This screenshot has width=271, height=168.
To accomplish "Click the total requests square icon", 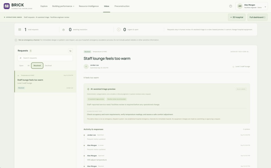I will 20,30.
